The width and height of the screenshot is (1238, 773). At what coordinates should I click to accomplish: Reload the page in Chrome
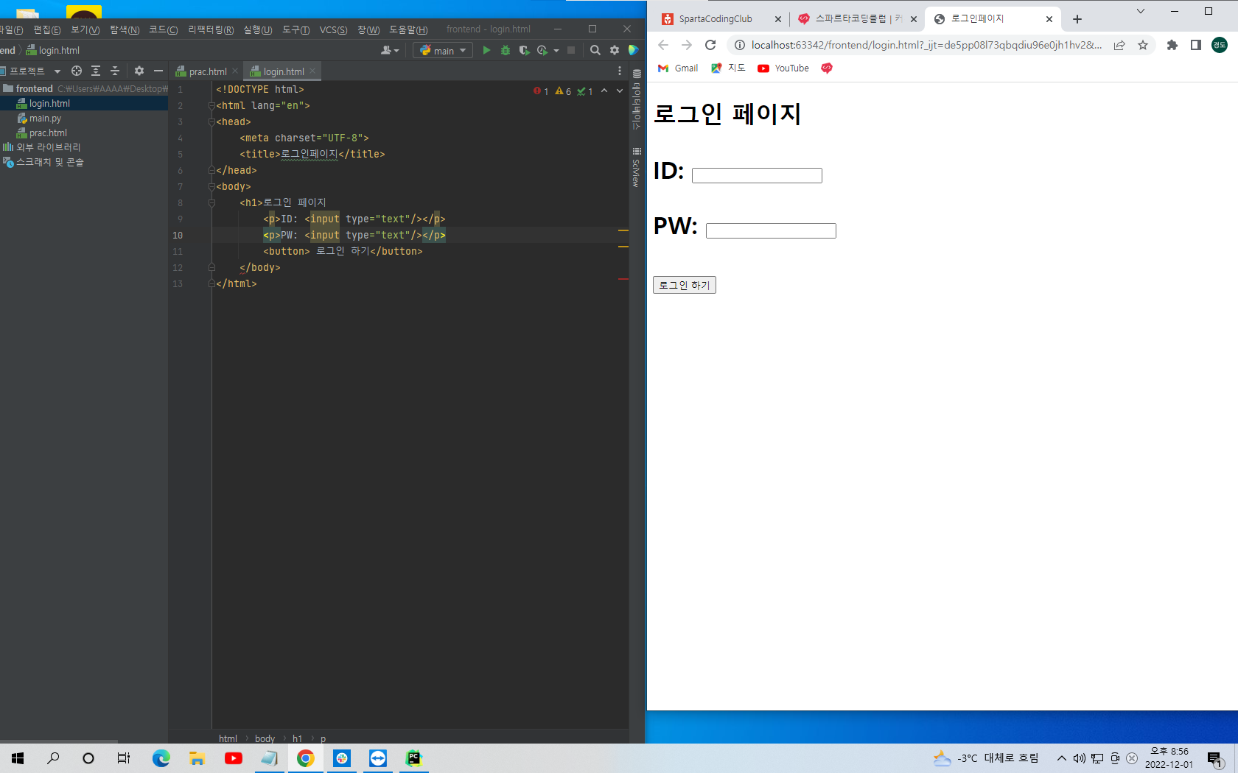[710, 45]
